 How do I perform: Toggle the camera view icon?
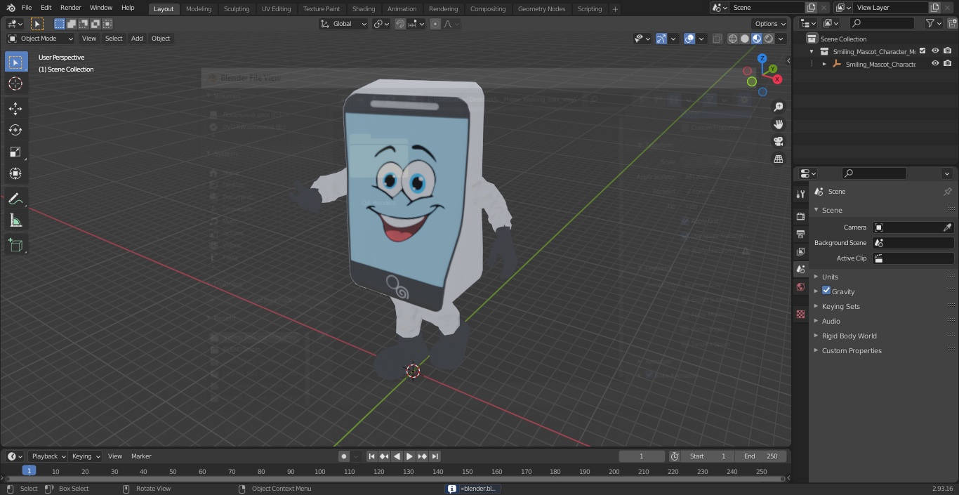click(778, 142)
